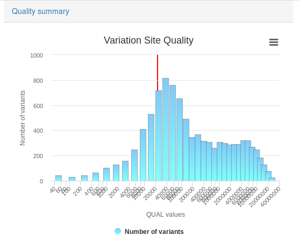Image resolution: width=299 pixels, height=242 pixels.
Task: Click the QUAL values axis title
Action: (166, 215)
